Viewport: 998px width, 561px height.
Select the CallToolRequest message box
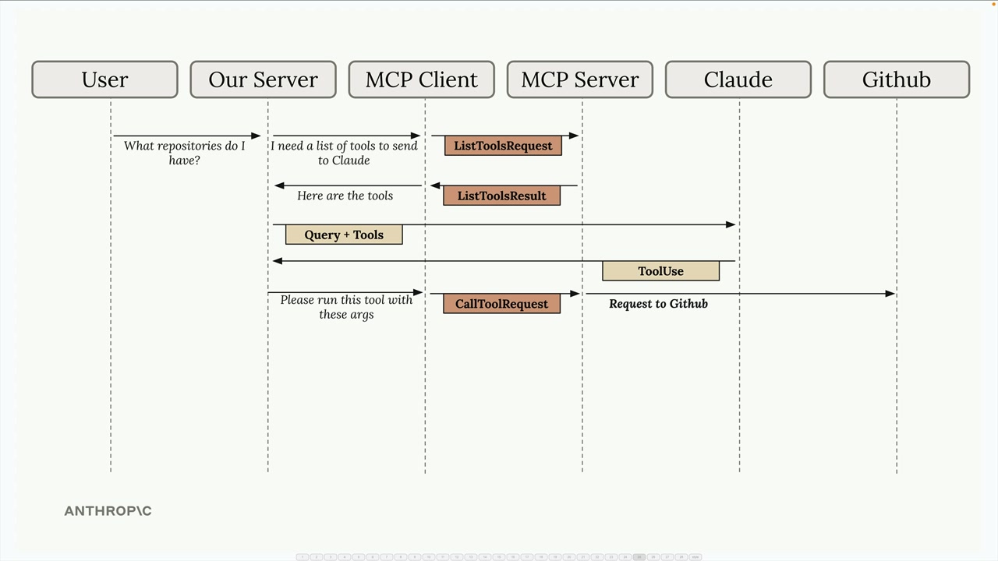(x=501, y=304)
